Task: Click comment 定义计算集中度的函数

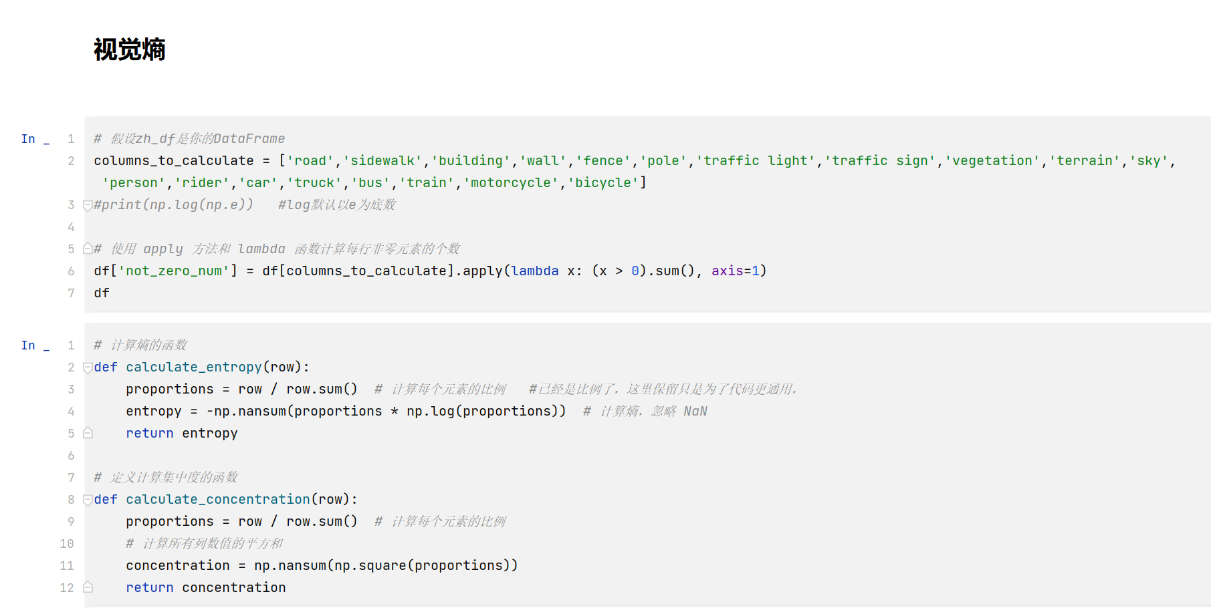Action: tap(166, 478)
